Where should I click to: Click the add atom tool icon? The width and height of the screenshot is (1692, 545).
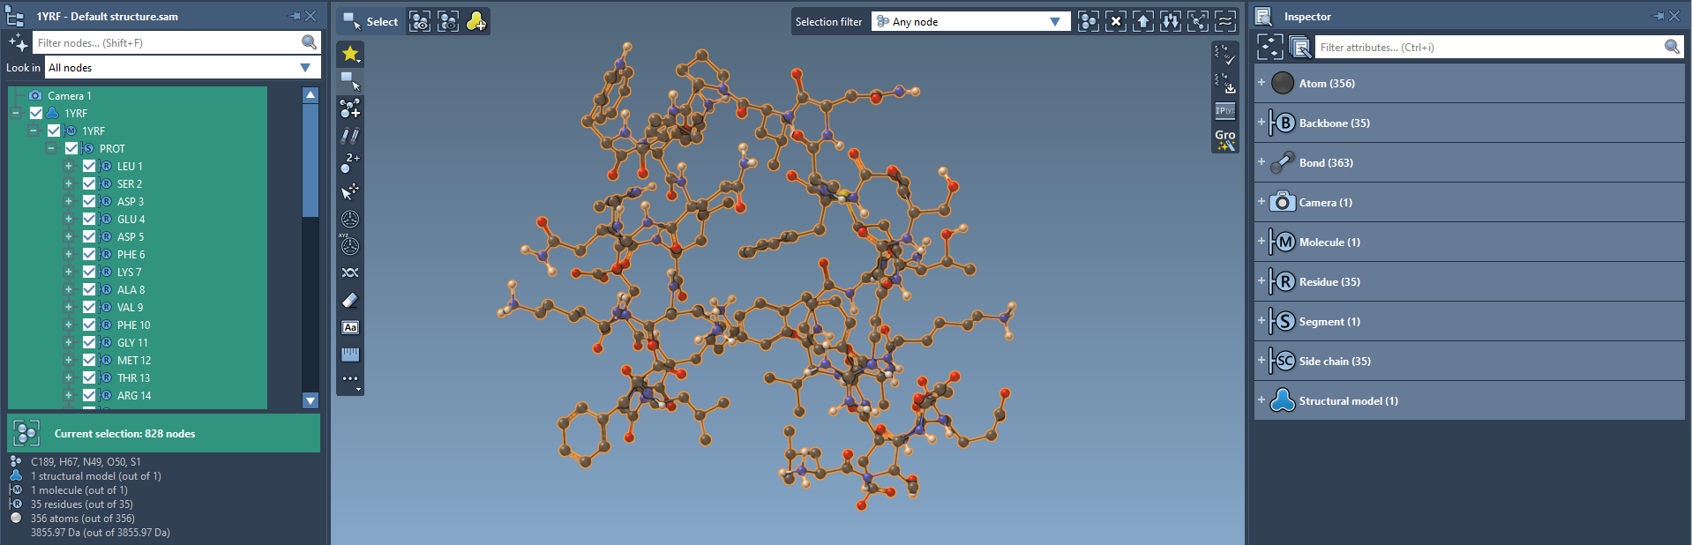350,108
